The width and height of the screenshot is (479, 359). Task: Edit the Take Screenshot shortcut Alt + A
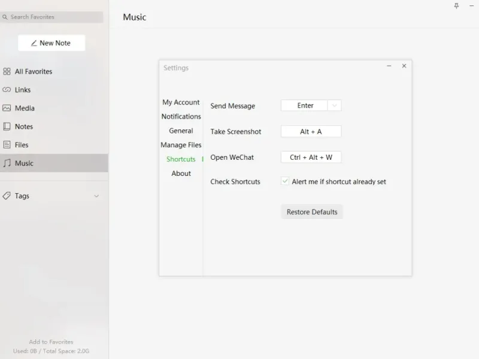pyautogui.click(x=311, y=132)
